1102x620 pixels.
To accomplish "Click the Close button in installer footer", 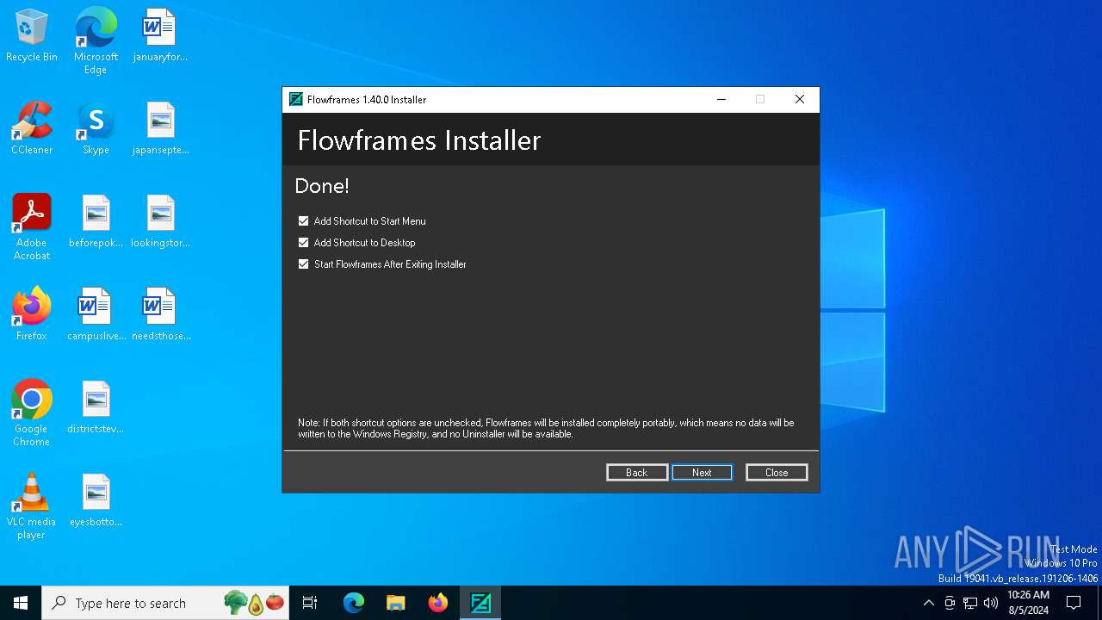I will [x=777, y=472].
